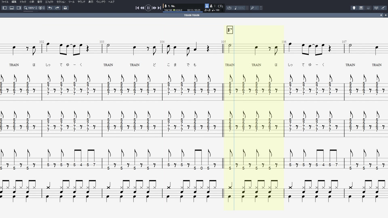The height and width of the screenshot is (218, 388).
Task: Open the ウィンドウ (Window) menu
Action: (101, 2)
